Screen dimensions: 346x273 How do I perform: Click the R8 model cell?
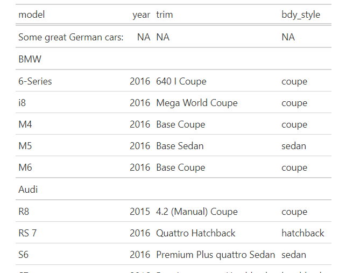pyautogui.click(x=24, y=212)
